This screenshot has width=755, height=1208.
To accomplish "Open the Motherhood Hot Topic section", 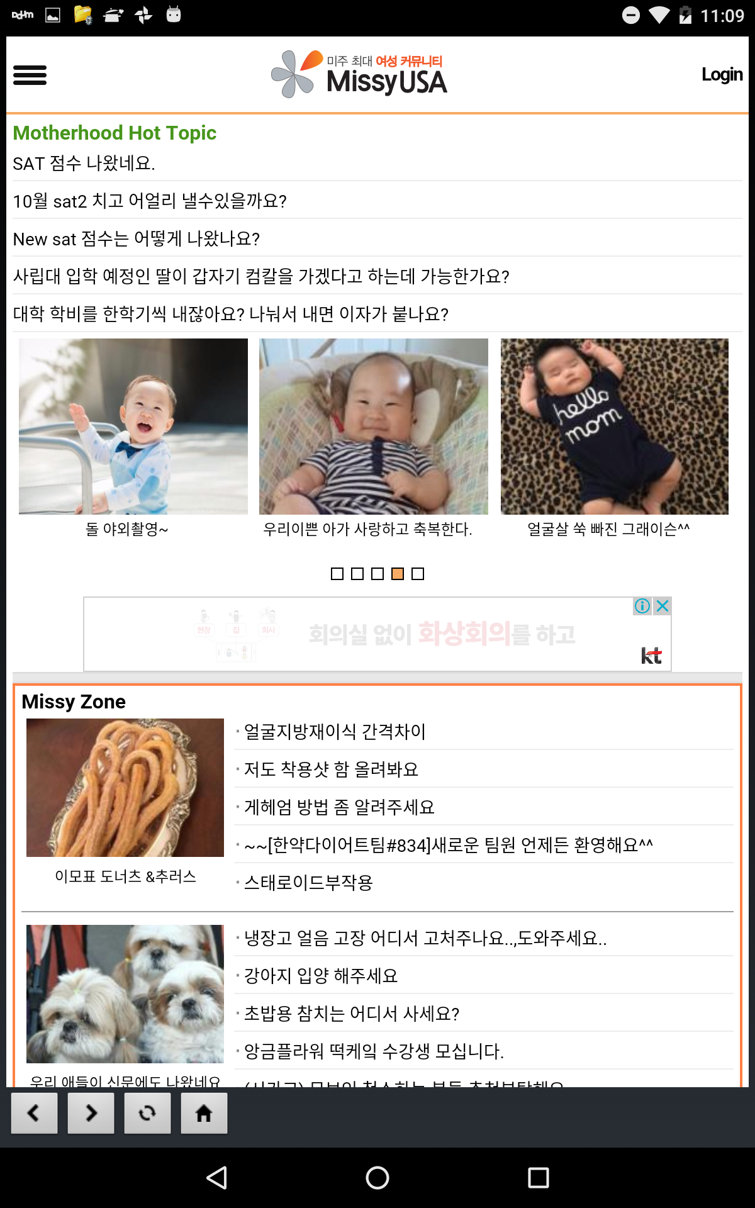I will coord(115,133).
